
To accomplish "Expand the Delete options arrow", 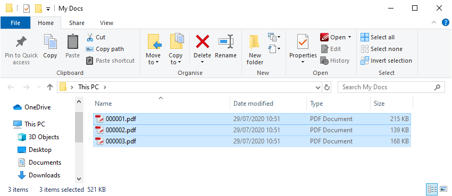I will [203, 62].
